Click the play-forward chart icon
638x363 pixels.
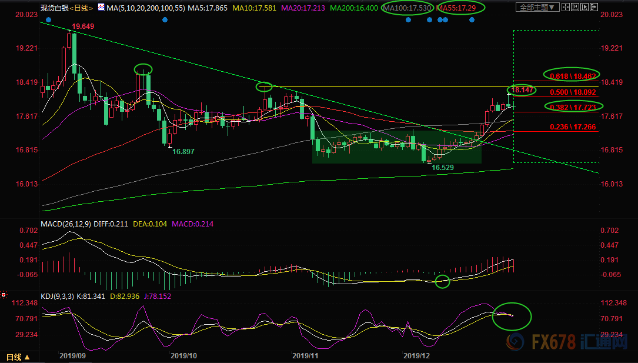[x=585, y=8]
